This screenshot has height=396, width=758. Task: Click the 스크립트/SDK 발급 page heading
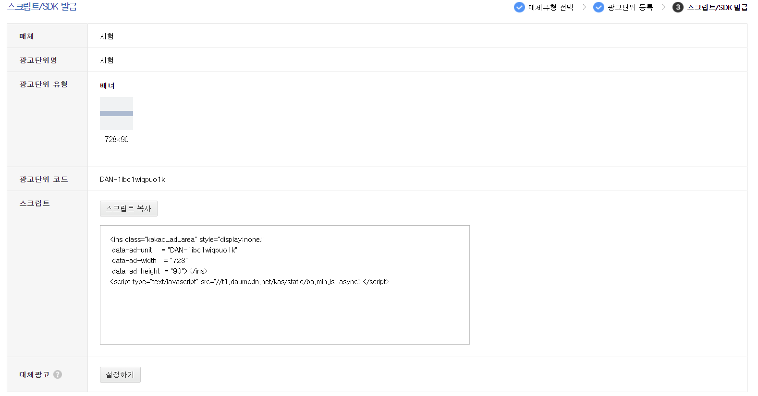tap(42, 7)
